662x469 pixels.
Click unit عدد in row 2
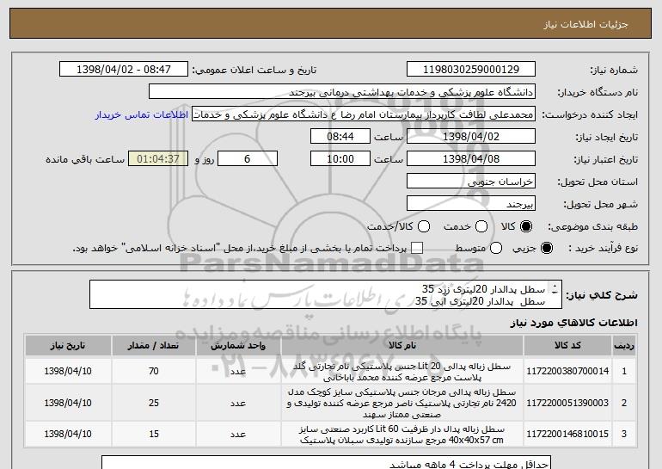coord(238,403)
